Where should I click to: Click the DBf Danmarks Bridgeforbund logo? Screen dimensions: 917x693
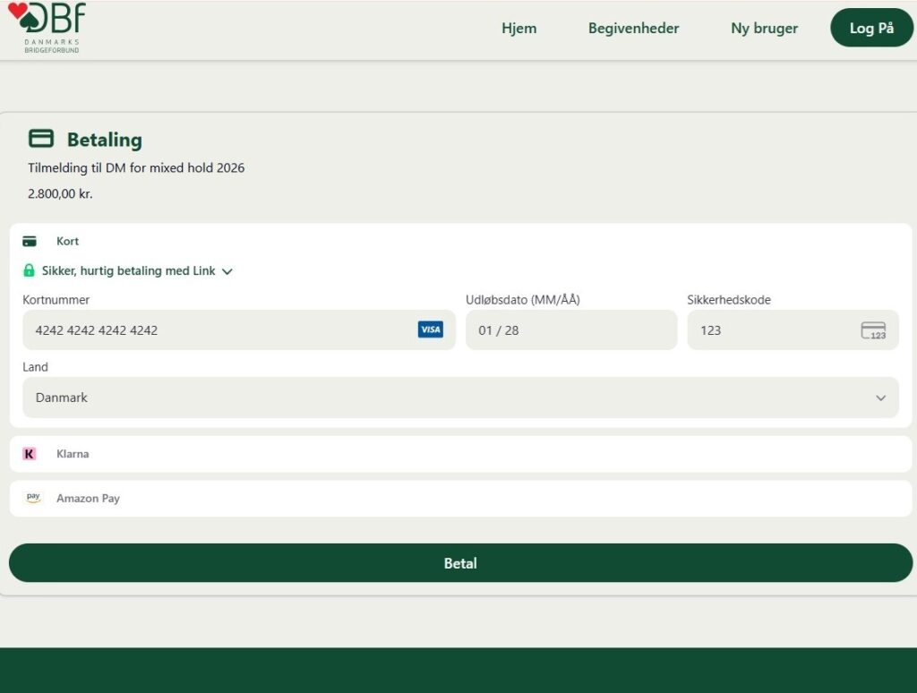[47, 27]
